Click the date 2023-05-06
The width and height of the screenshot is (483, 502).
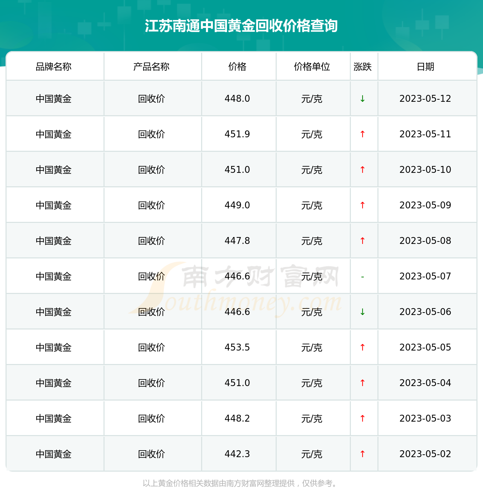tap(425, 312)
